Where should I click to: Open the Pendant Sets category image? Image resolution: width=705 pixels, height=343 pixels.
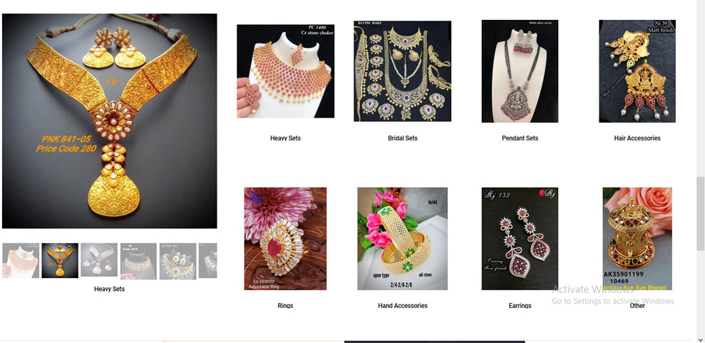point(520,71)
